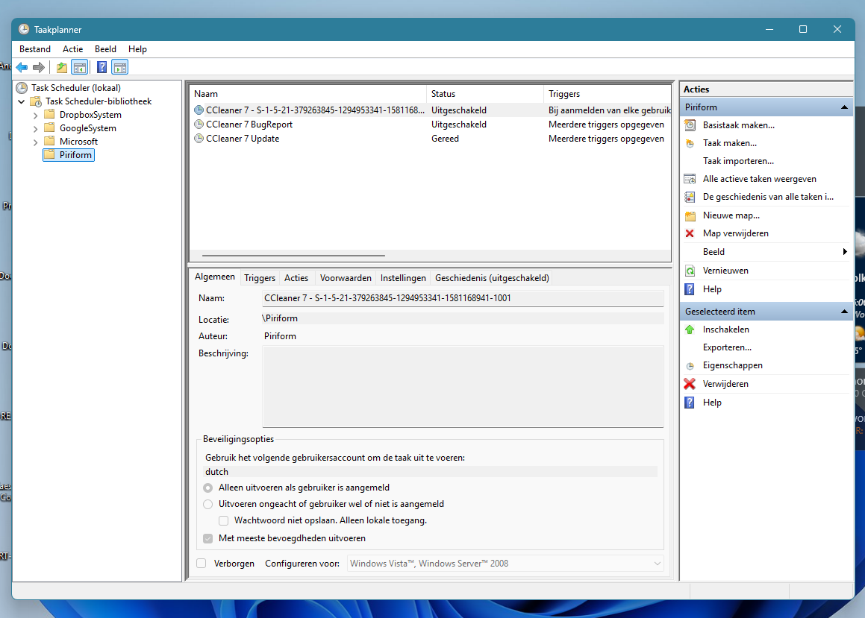Click the Up one level folder icon
865x618 pixels.
tap(62, 68)
